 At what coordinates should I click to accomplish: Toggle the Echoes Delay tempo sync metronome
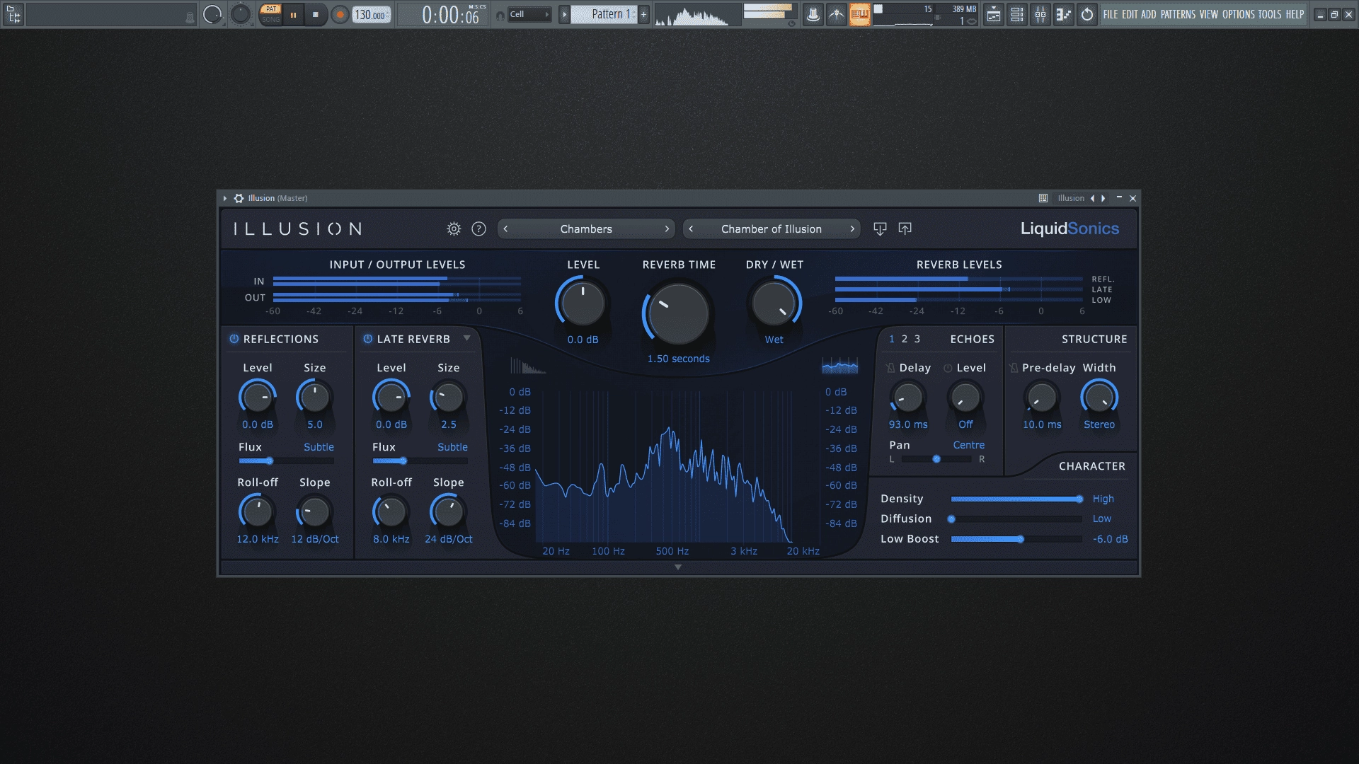point(890,368)
